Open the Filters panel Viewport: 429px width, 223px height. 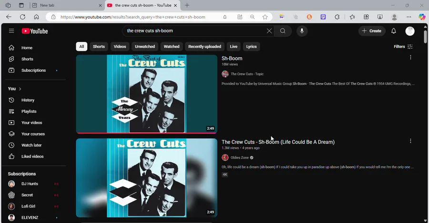(x=403, y=47)
